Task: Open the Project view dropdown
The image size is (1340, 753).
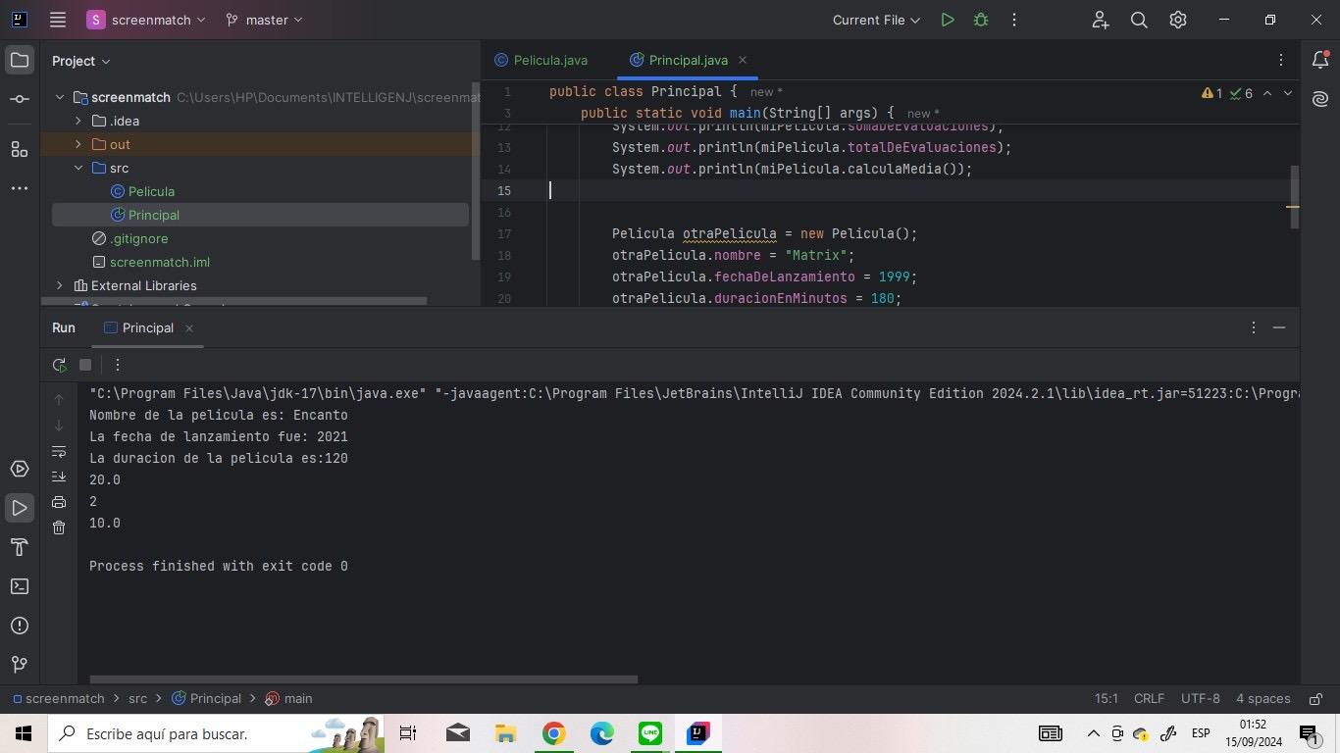Action: 81,61
